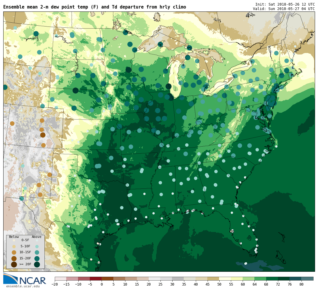The image size is (318, 290).
Task: Click the '15-20F' legend label
Action: [x=25, y=258]
